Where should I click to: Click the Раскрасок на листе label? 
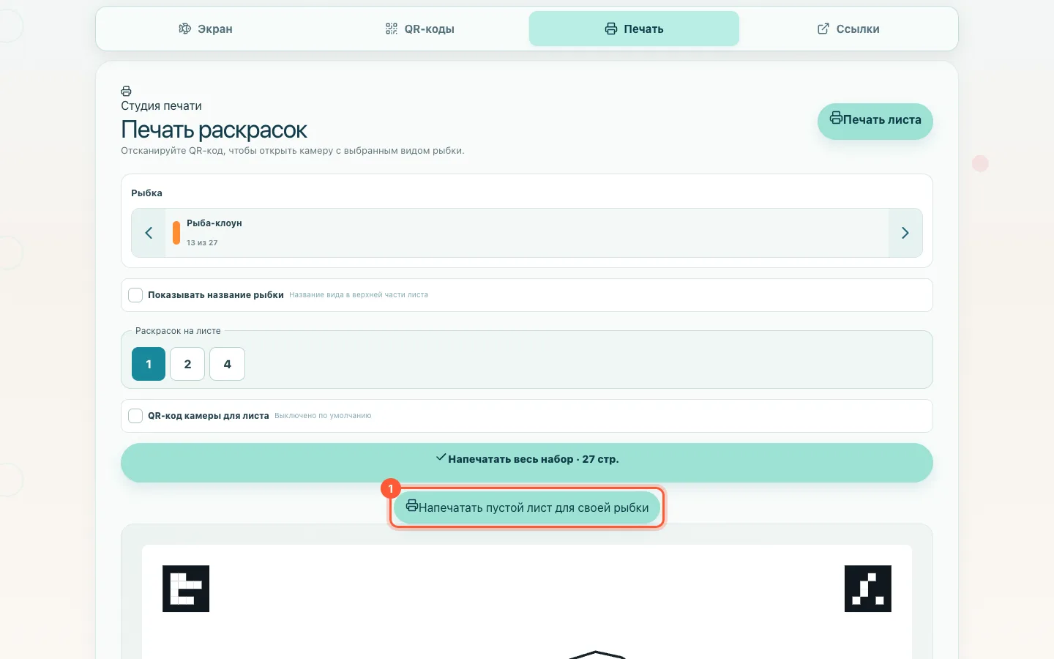click(x=178, y=331)
